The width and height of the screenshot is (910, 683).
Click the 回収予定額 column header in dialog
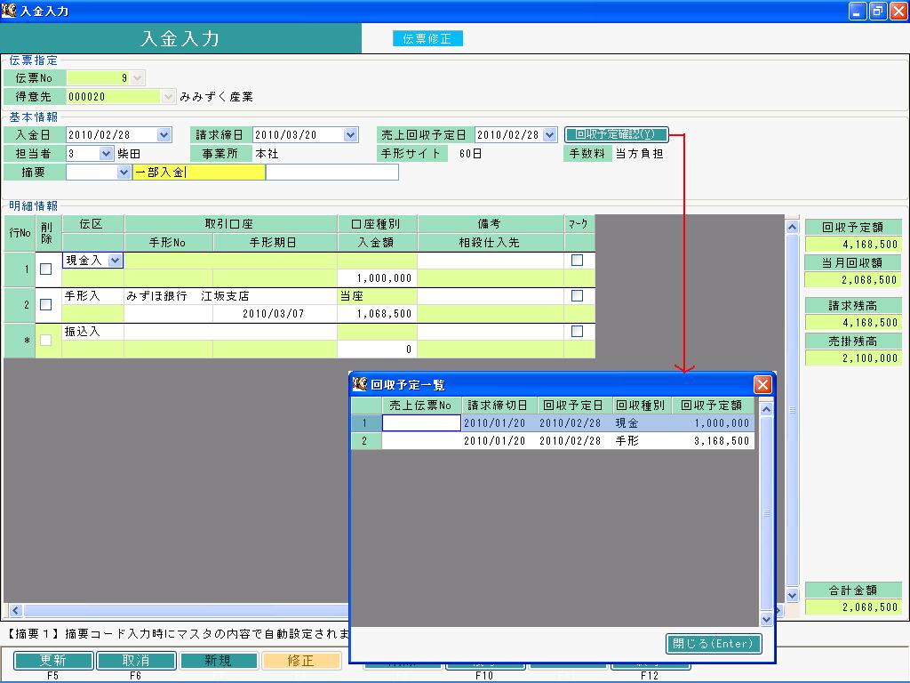(x=714, y=405)
